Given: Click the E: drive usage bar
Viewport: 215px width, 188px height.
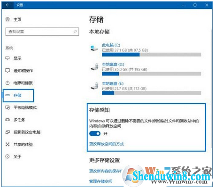Looking at the screenshot, I should 152,93.
